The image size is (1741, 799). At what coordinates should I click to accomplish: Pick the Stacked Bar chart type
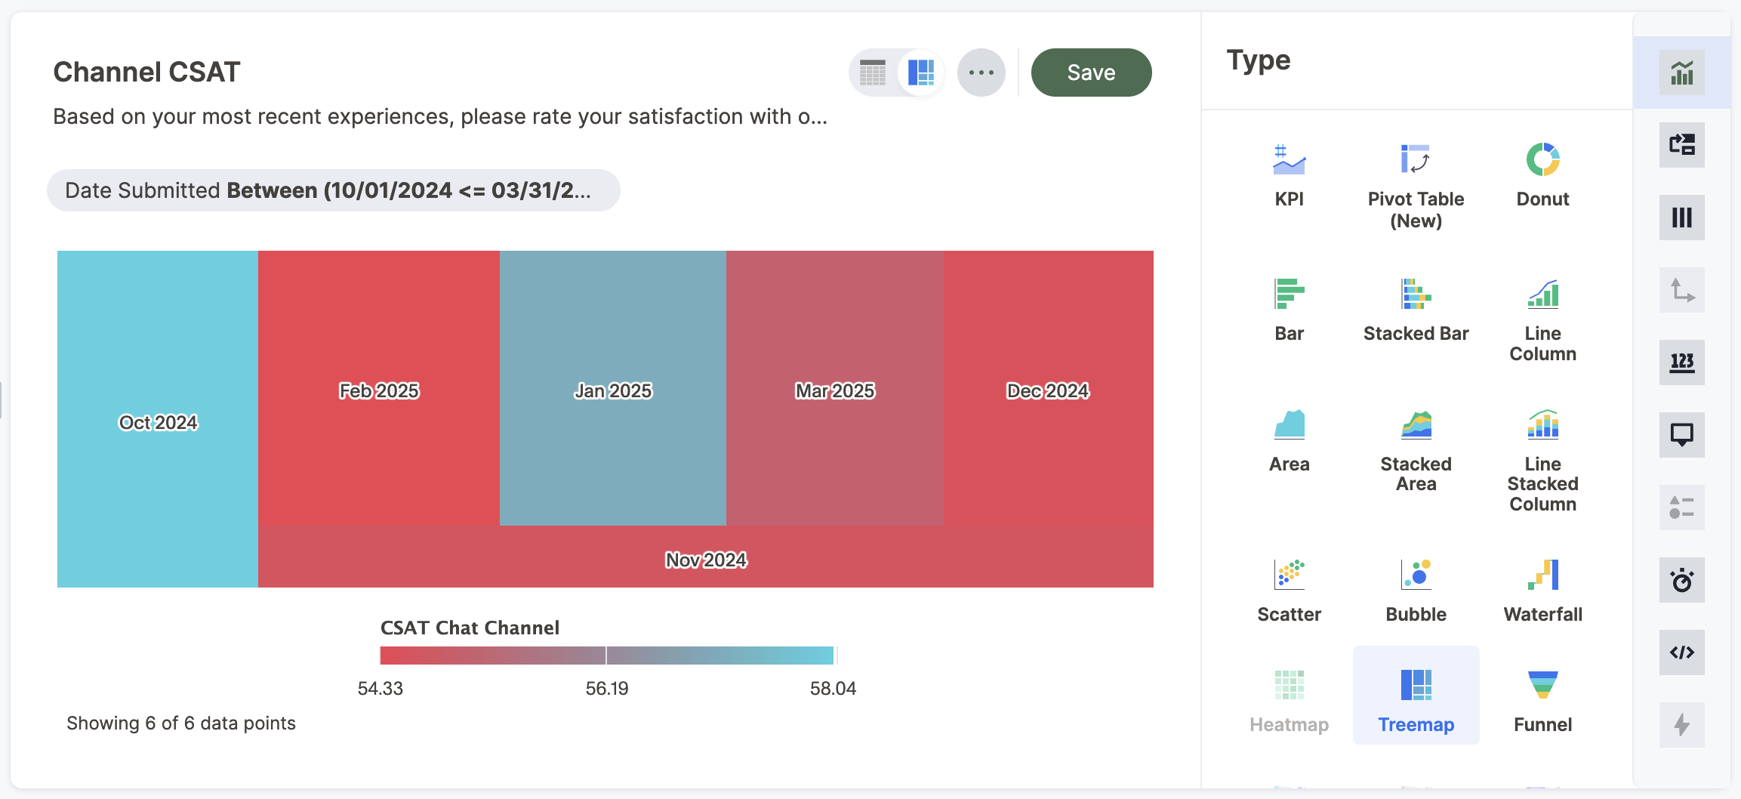tap(1416, 310)
